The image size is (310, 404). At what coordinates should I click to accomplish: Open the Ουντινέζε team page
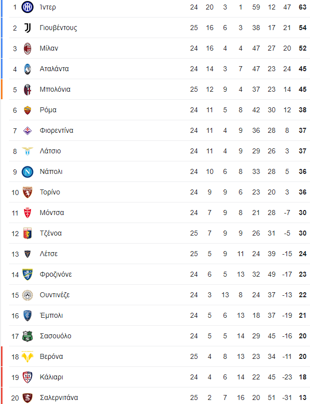55,295
